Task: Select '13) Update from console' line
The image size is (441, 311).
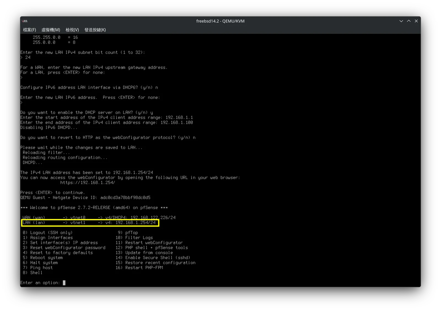Action: (x=144, y=252)
